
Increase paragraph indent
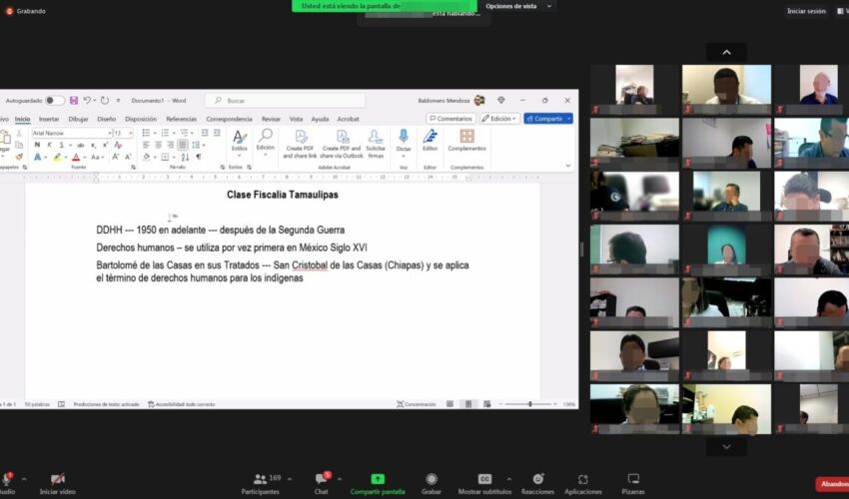click(x=217, y=133)
